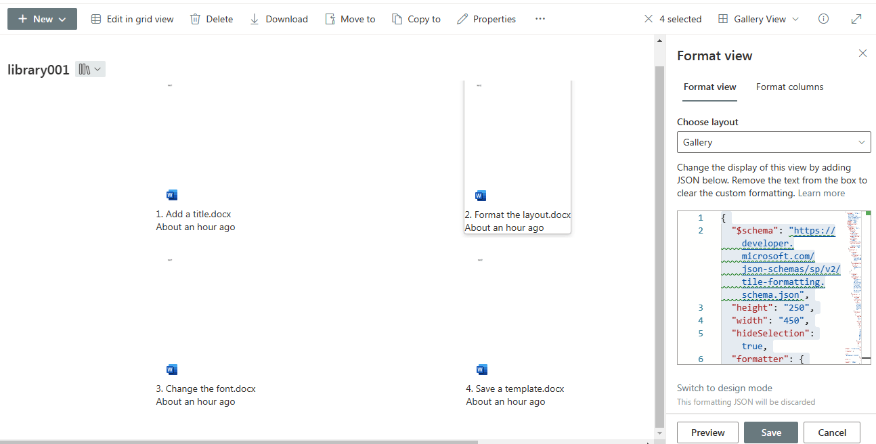Click Word icon of Change the font.docx
This screenshot has height=444, width=876.
coord(171,370)
